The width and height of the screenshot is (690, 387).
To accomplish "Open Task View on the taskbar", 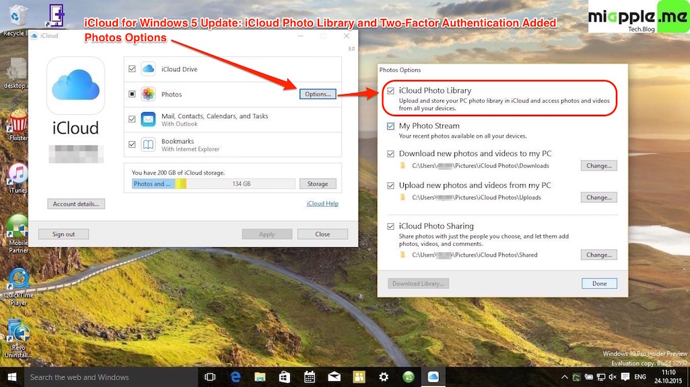I will 210,377.
